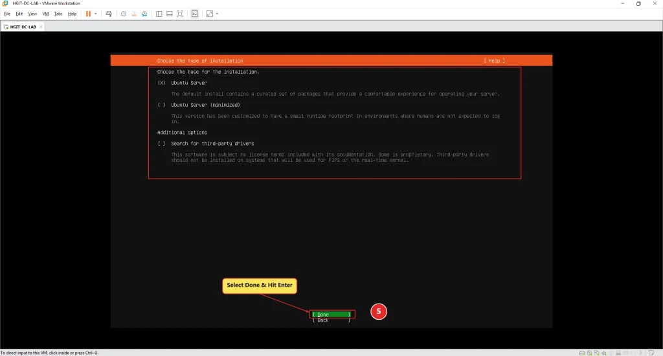Enter full screen mode
This screenshot has height=356, width=663.
[x=180, y=14]
